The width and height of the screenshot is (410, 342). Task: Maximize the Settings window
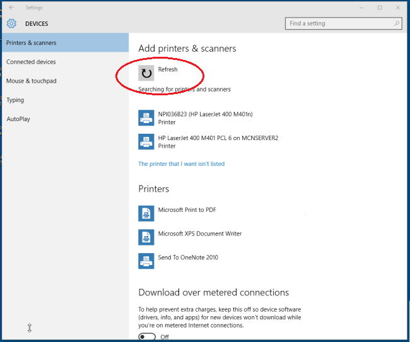pos(380,8)
